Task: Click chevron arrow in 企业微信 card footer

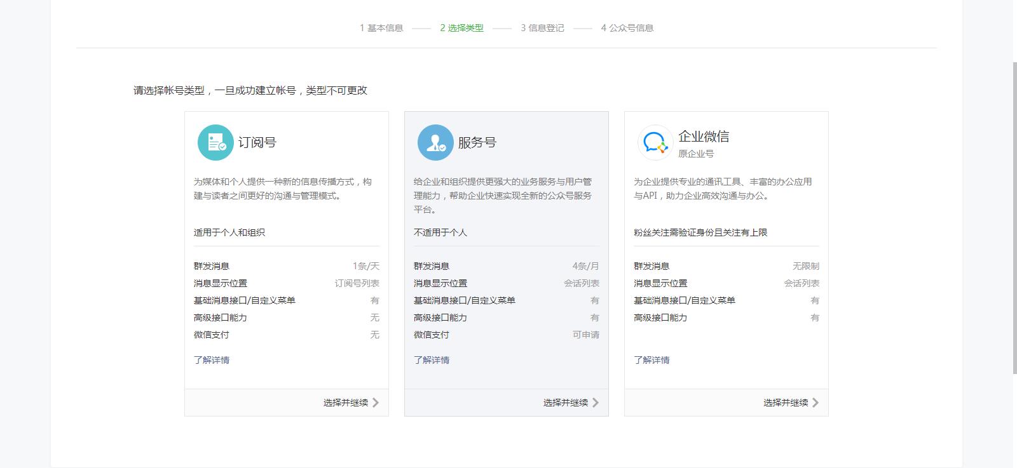Action: [x=815, y=403]
